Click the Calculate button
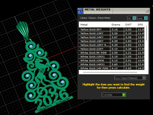This screenshot has width=153, height=115. click(114, 95)
